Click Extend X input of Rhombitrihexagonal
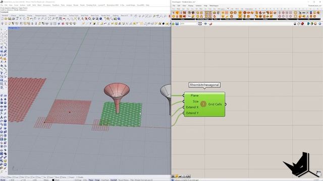 (192, 107)
